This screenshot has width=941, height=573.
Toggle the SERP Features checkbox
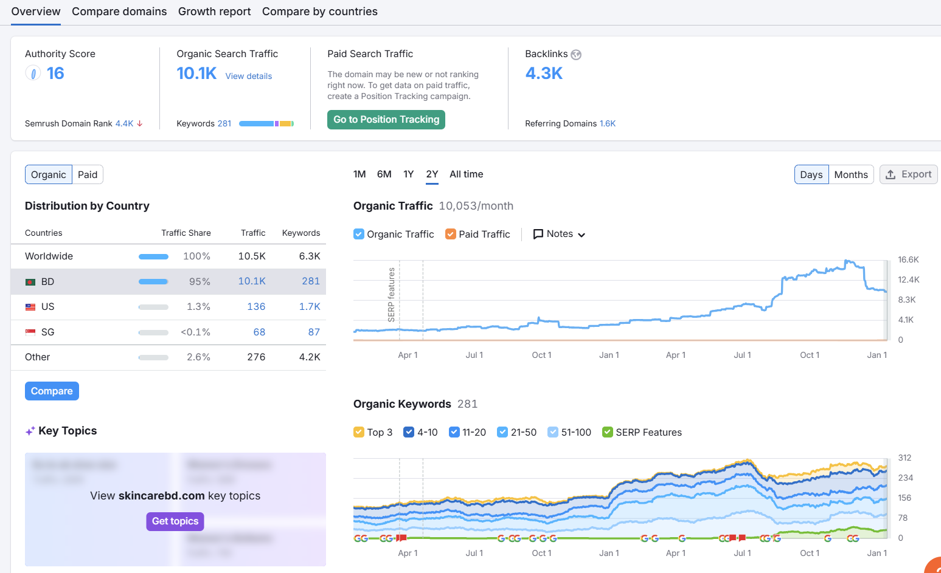coord(608,432)
